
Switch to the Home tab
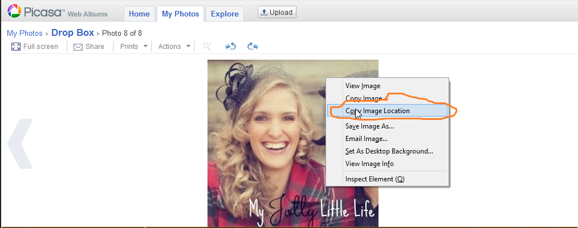(x=139, y=14)
